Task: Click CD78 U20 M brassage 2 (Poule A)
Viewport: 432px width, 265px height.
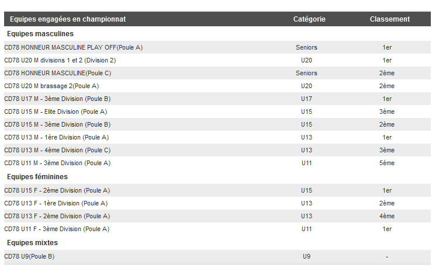Action: [x=51, y=86]
